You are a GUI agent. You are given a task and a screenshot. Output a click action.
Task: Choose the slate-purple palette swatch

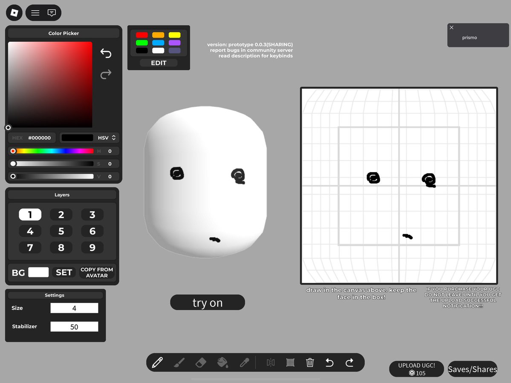click(x=175, y=50)
